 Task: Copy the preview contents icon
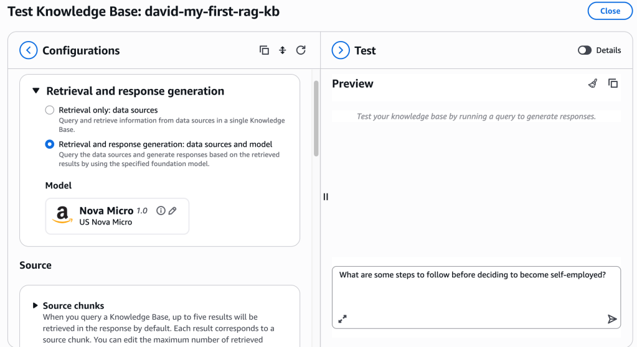[613, 83]
